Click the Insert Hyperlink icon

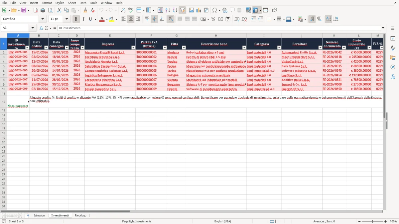pos(225,10)
